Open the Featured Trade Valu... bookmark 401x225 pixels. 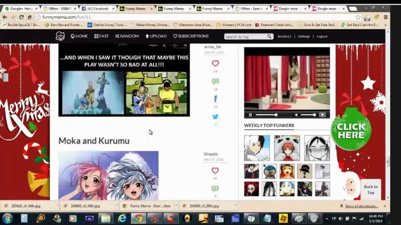pos(274,25)
